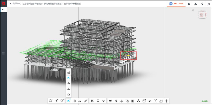212x105 pixels.
Task: Select the cube icon in vertical popup
Action: (69, 95)
